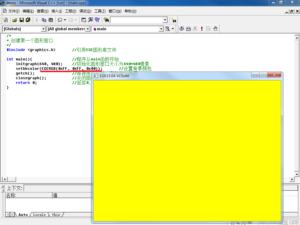The image size is (300, 225).
Task: Switch to the Locals tab
Action: click(x=39, y=215)
